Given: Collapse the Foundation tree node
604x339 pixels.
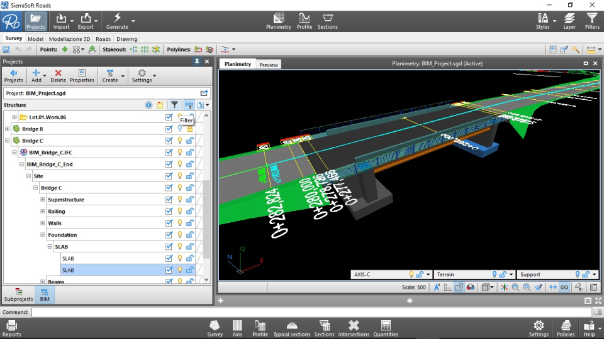Looking at the screenshot, I should click(43, 235).
